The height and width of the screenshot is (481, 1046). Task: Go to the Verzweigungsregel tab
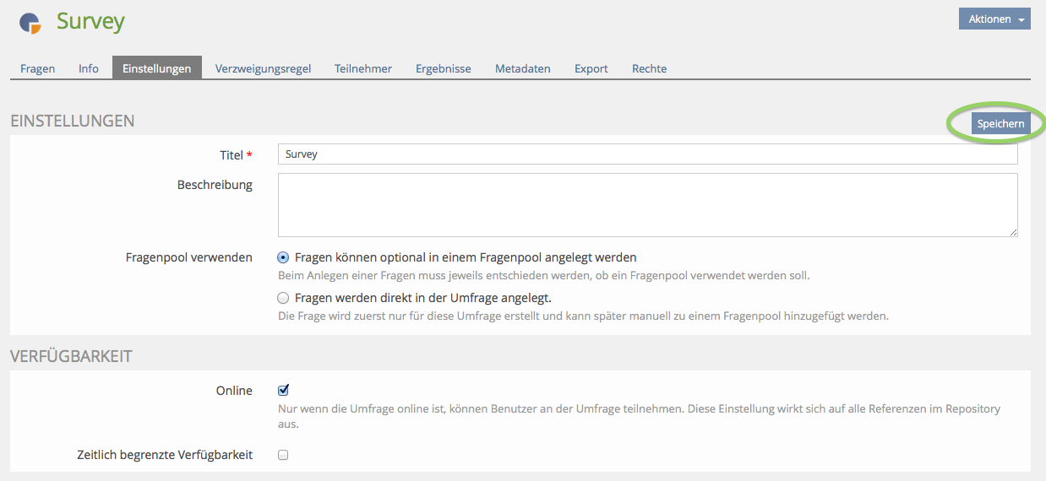click(263, 68)
